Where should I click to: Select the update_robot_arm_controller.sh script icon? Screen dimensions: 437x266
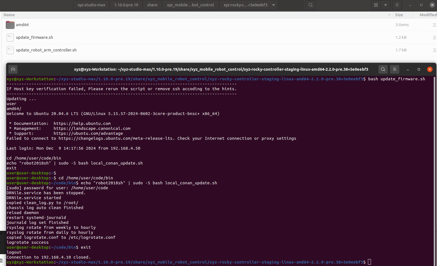point(10,50)
